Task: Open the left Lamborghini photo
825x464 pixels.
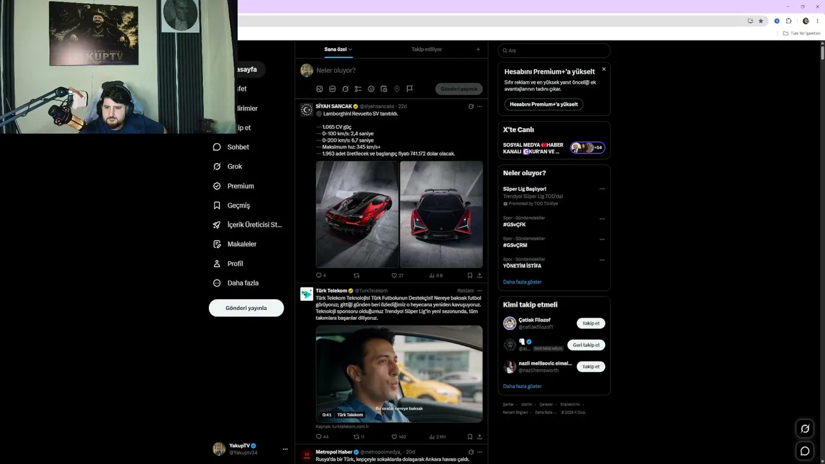Action: (357, 214)
